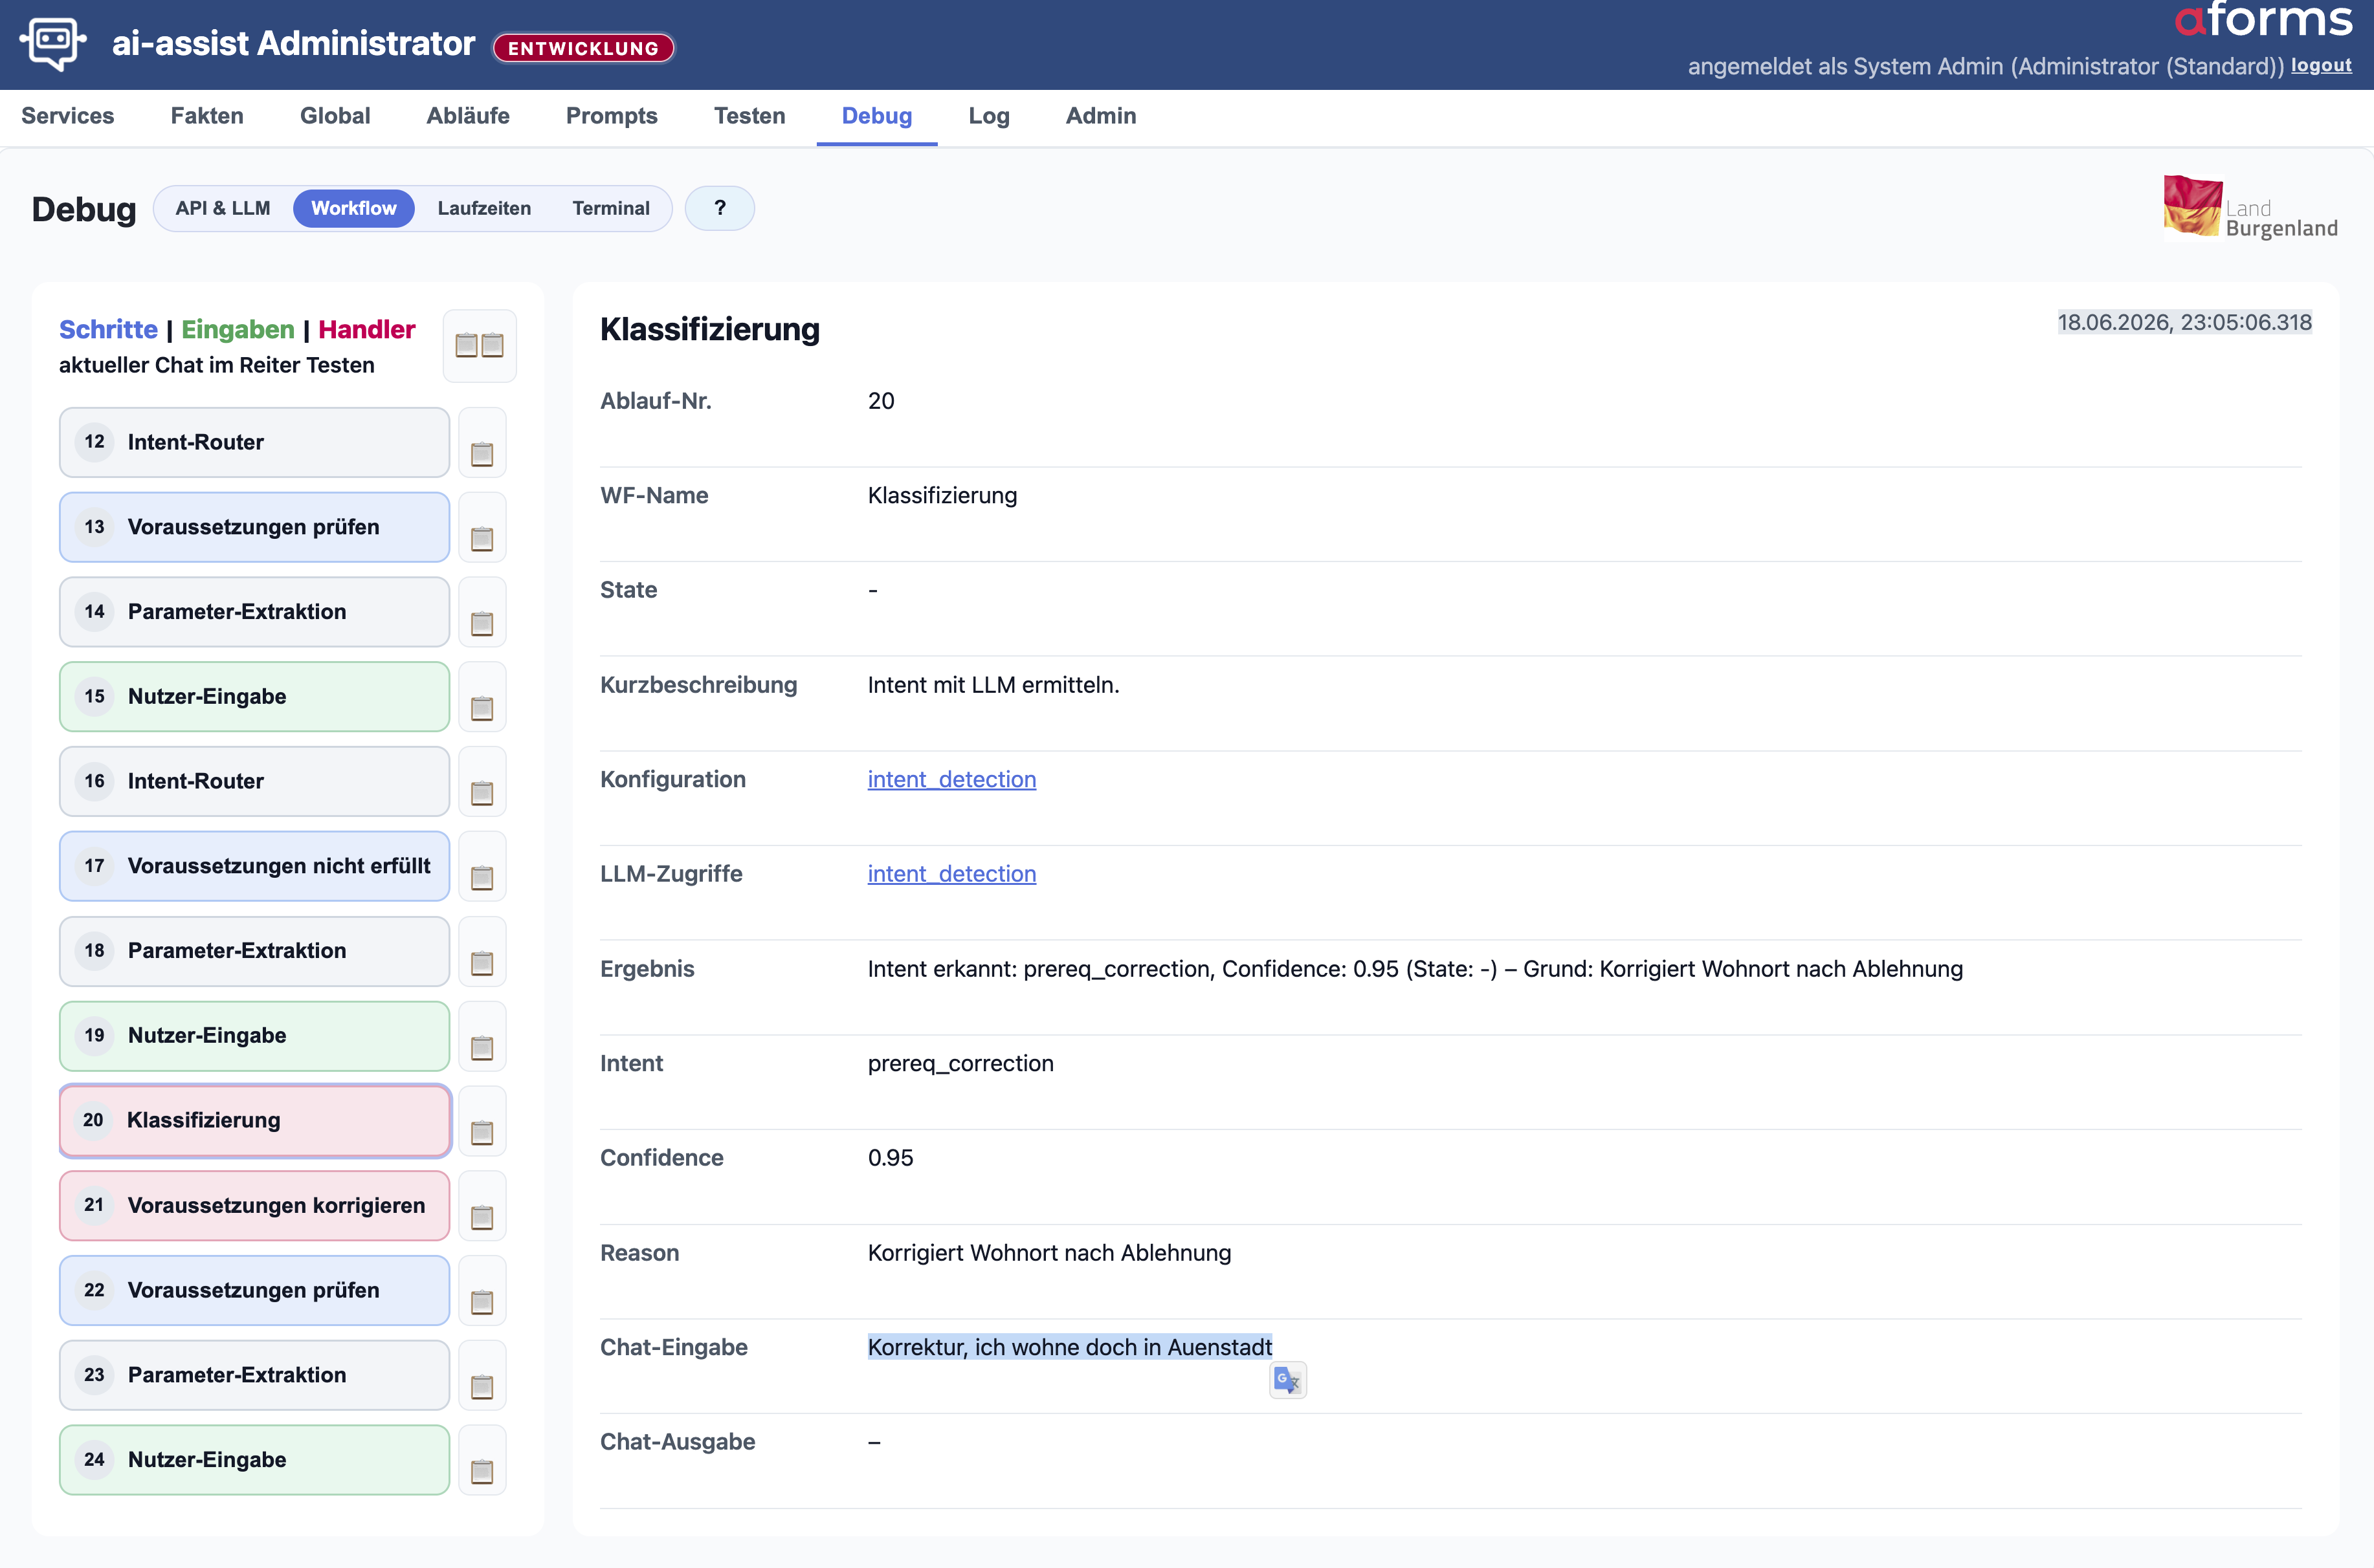
Task: Click the Eingaben filter heading
Action: click(x=238, y=330)
